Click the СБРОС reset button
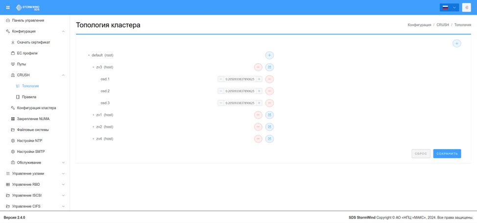 [421, 153]
